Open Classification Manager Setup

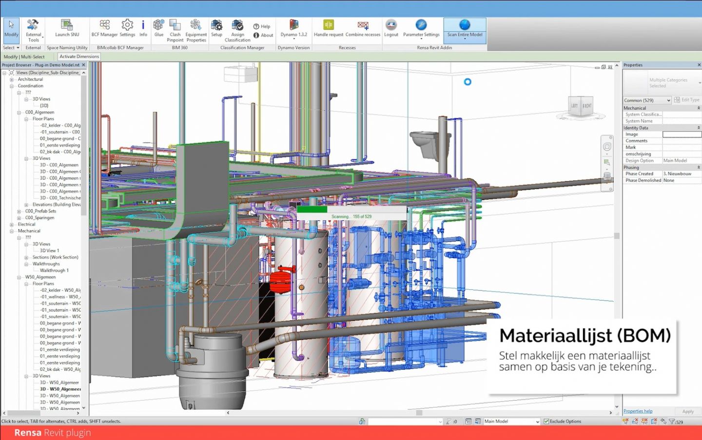pos(216,29)
